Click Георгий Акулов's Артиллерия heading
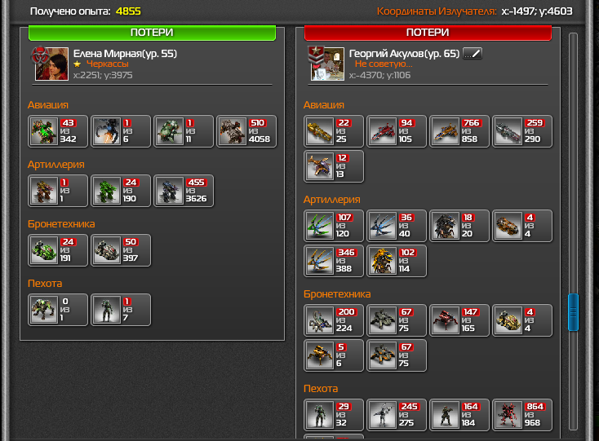The height and width of the screenshot is (441, 599). click(331, 200)
